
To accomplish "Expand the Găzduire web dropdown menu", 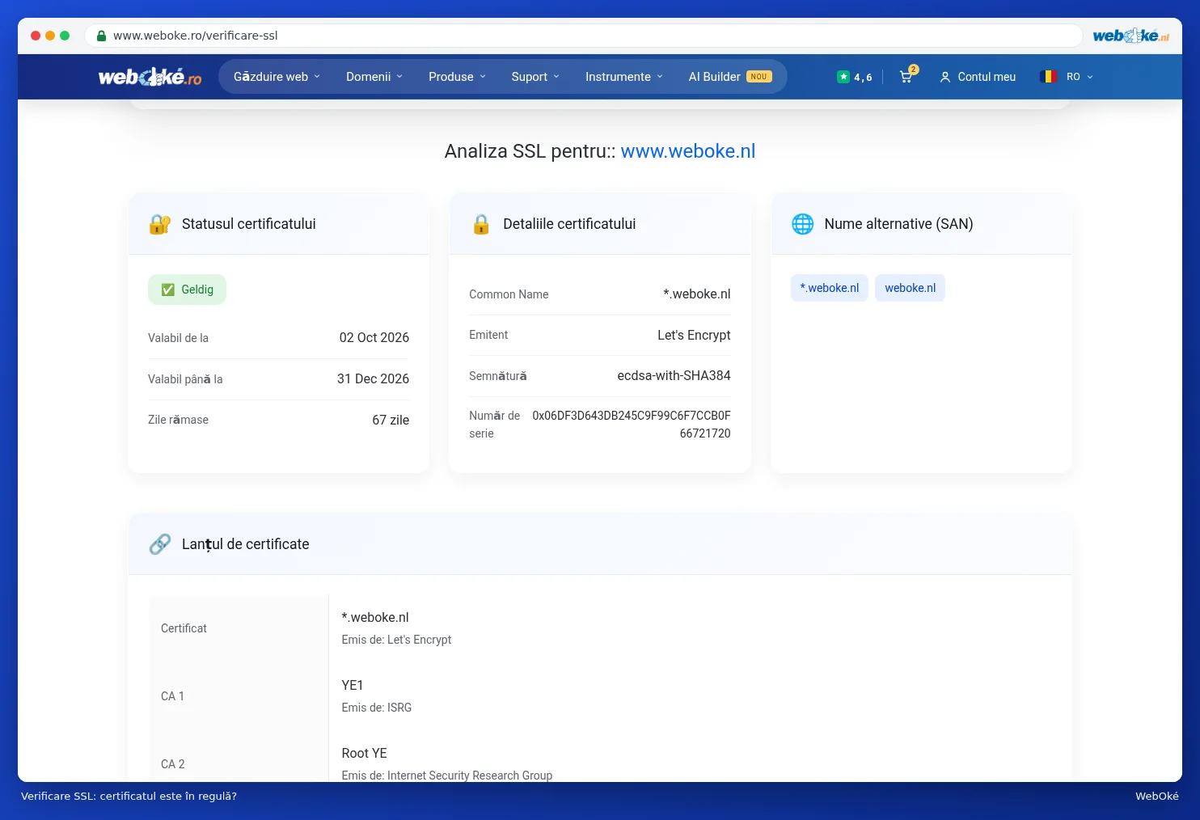I will pyautogui.click(x=277, y=77).
